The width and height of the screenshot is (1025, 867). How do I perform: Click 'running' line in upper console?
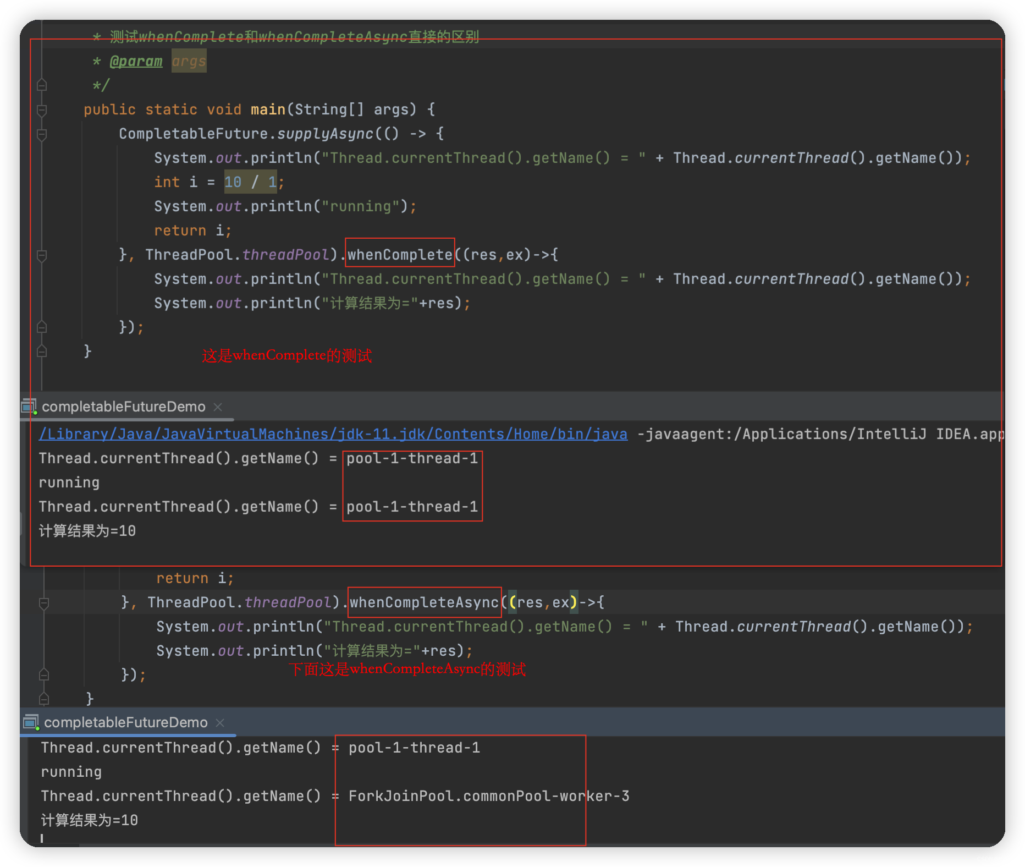pos(69,482)
